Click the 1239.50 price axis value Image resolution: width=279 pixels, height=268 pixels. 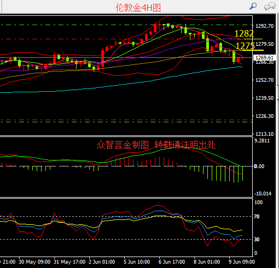[264, 98]
